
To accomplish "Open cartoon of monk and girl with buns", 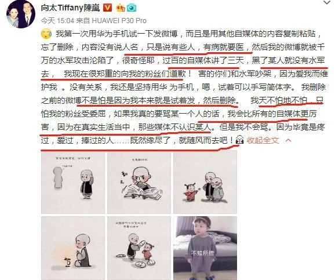I will coord(139,248).
